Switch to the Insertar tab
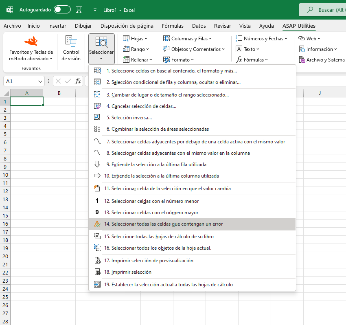This screenshot has height=325, width=346. tap(57, 26)
